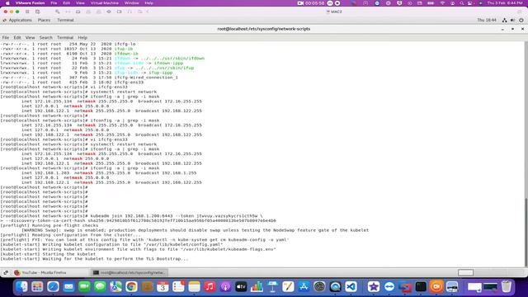Screen dimensions: 528x297
Task: Open Numbers from the dock
Action: pos(257,286)
